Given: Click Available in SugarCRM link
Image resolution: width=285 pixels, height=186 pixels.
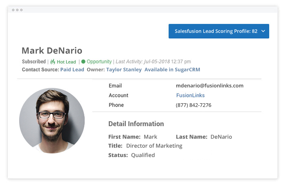Looking at the screenshot, I should coord(172,70).
